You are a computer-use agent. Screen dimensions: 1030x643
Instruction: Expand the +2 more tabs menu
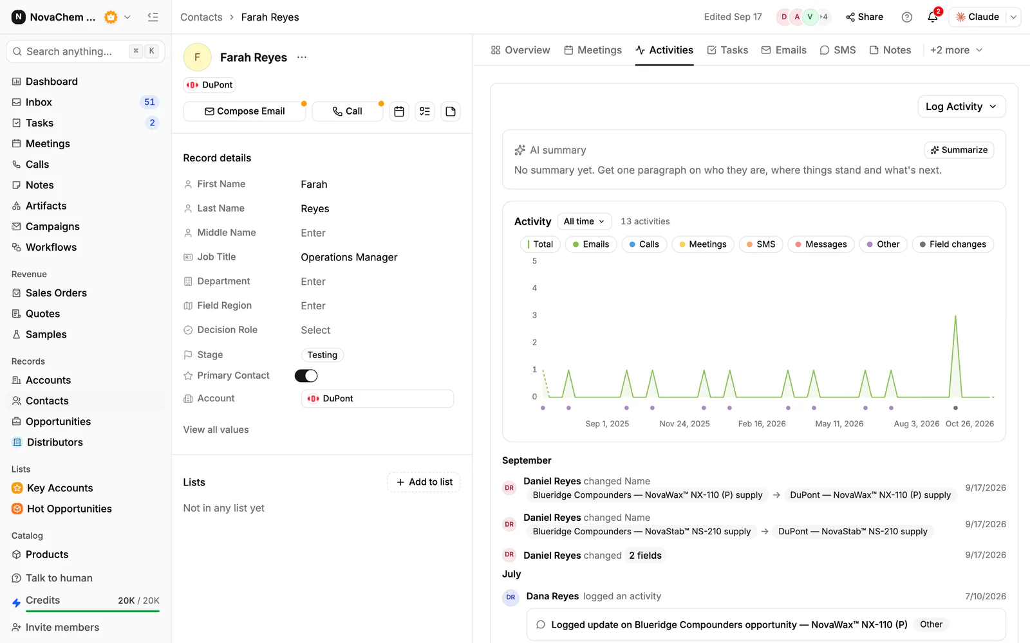pyautogui.click(x=957, y=50)
